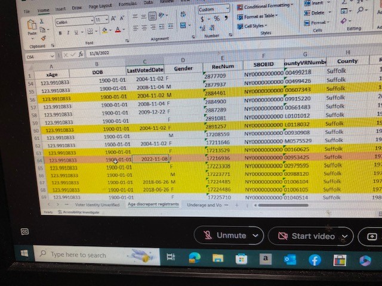Apply Bold formatting to the cell

(x=60, y=32)
